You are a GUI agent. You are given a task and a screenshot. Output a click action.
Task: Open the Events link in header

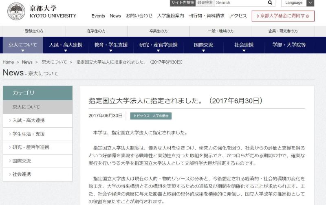98,16
